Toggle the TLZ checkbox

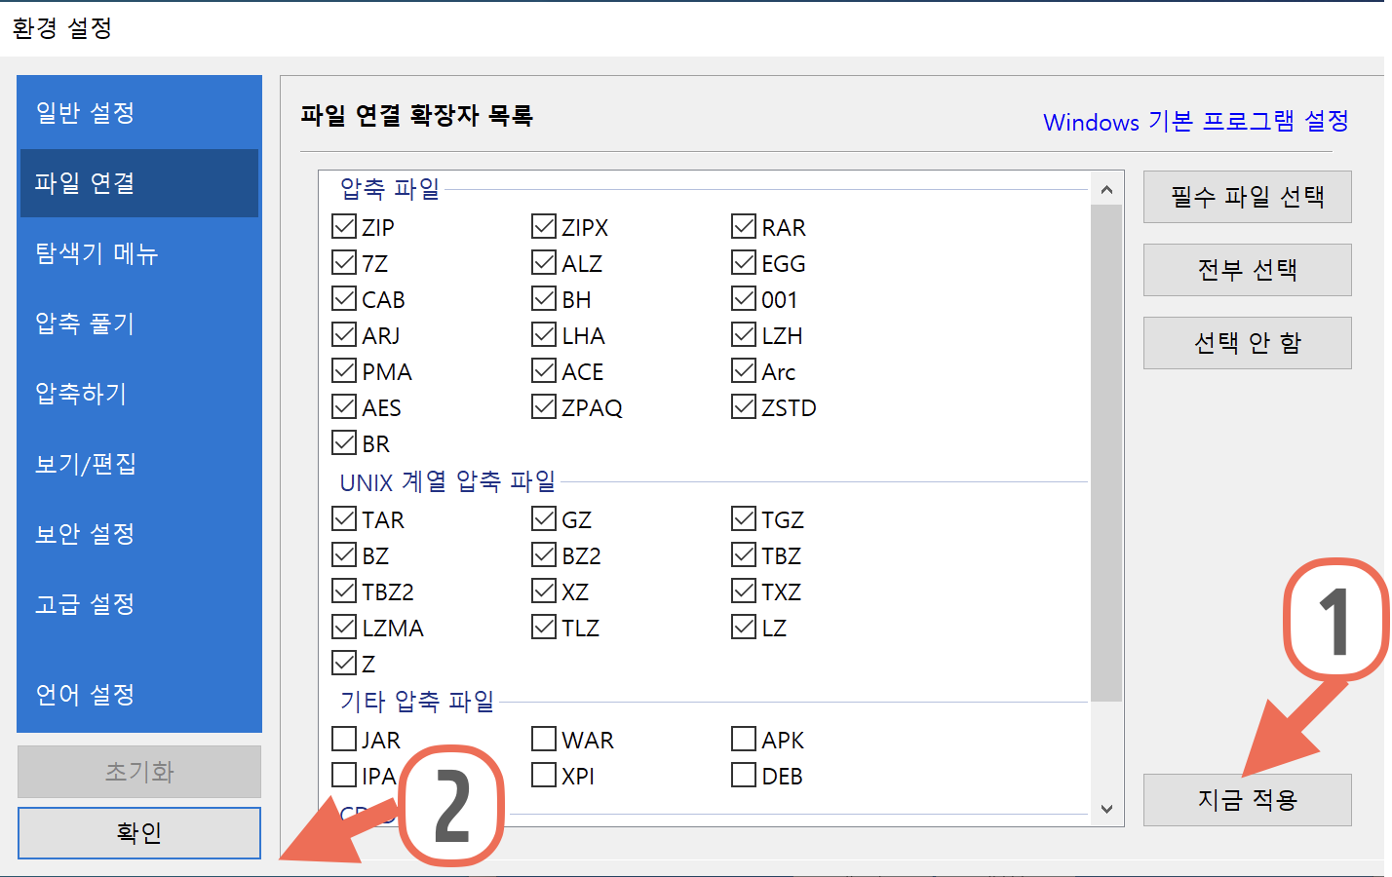coord(544,628)
